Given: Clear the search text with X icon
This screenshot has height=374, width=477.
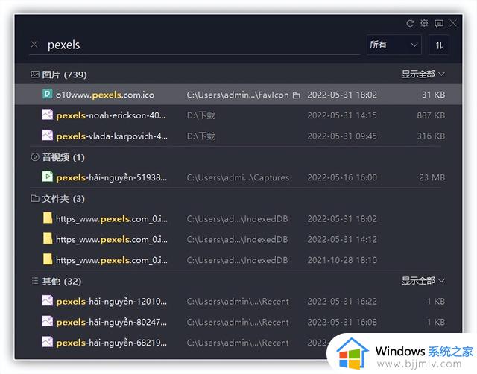Looking at the screenshot, I should [x=34, y=45].
